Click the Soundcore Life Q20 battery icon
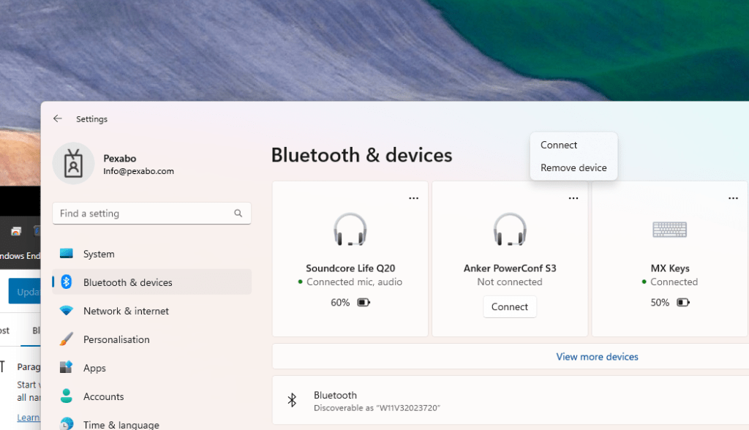Screen dimensions: 749x430 [364, 303]
